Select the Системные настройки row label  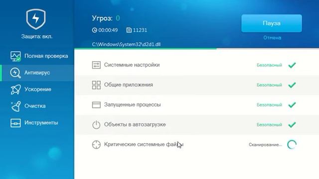132,65
